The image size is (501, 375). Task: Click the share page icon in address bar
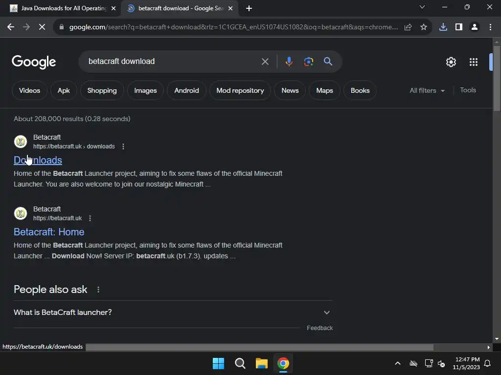pyautogui.click(x=408, y=27)
